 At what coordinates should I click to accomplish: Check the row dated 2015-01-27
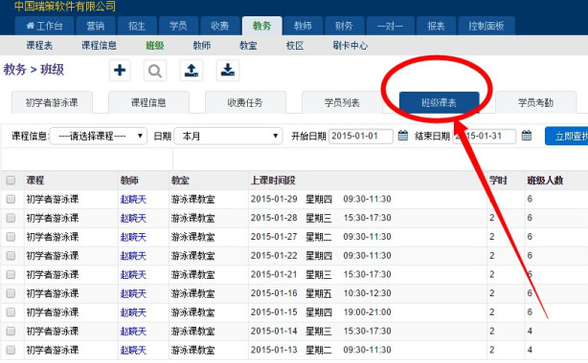(x=11, y=237)
